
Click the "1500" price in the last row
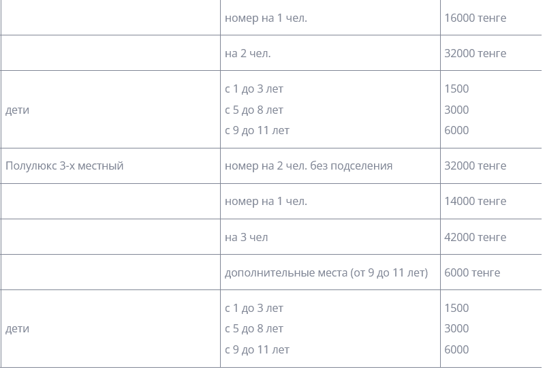[456, 308]
